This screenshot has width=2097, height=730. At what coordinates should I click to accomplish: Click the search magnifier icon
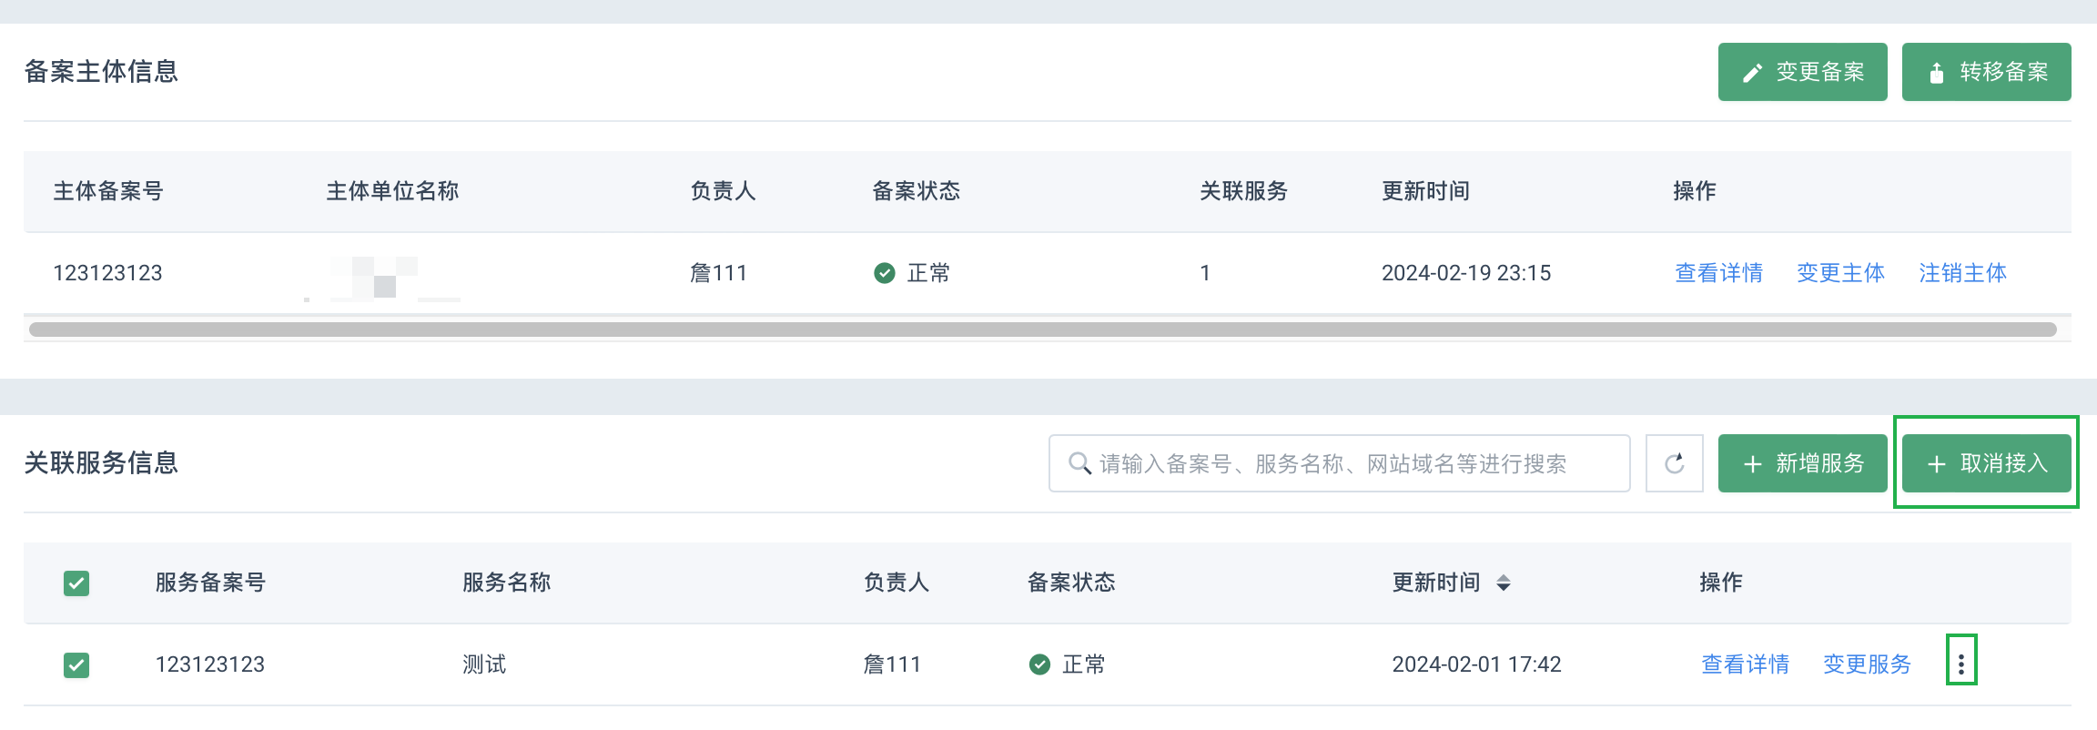(x=1079, y=463)
